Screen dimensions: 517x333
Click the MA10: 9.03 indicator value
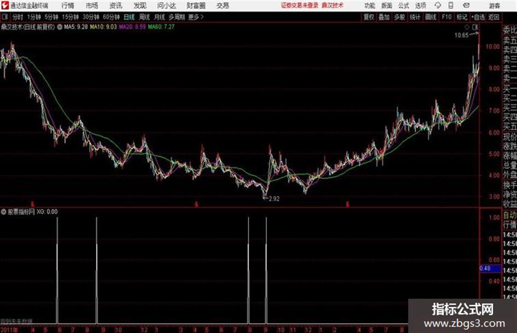pyautogui.click(x=103, y=27)
